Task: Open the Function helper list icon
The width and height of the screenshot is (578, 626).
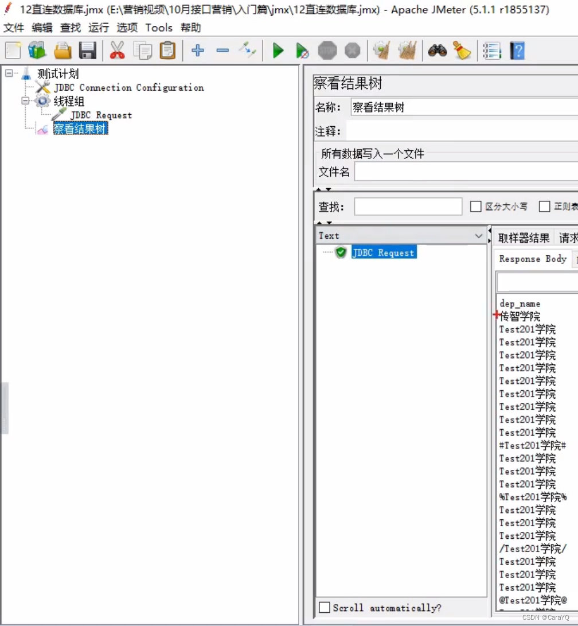Action: pyautogui.click(x=492, y=51)
